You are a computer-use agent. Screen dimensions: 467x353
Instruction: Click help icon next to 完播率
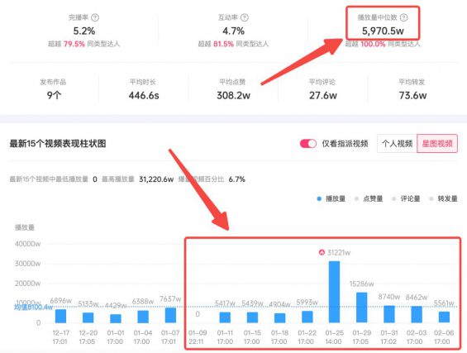(x=95, y=17)
